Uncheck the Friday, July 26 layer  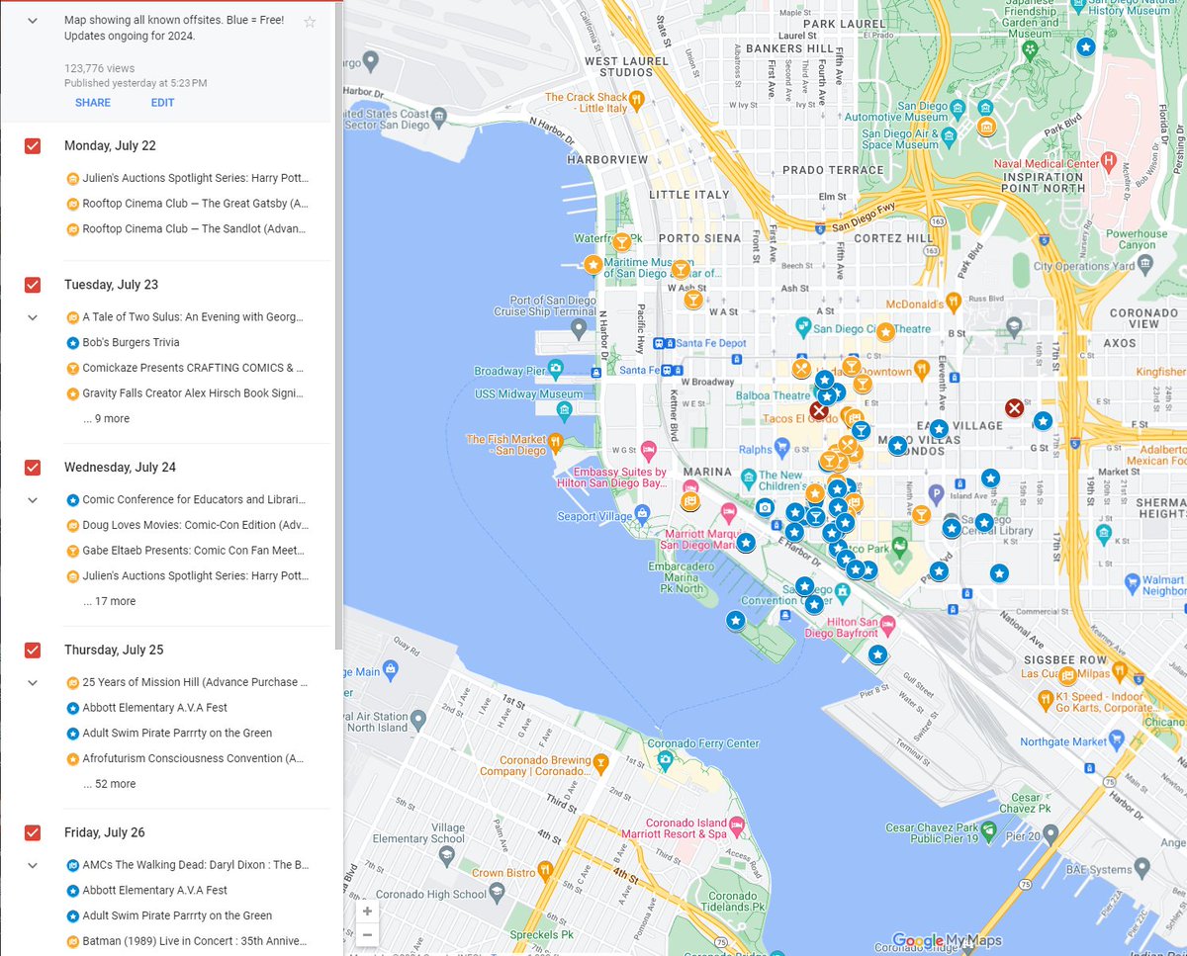[x=32, y=832]
